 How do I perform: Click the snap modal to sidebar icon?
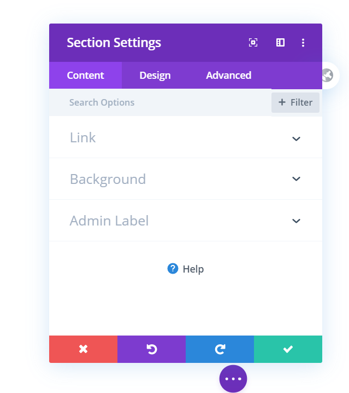tap(280, 43)
